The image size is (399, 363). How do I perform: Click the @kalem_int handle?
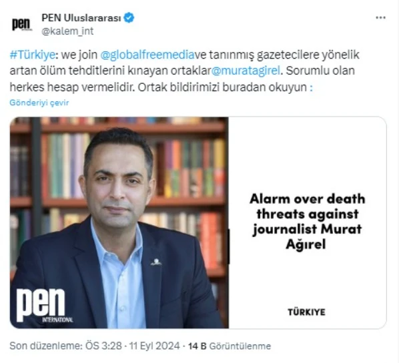coord(67,31)
